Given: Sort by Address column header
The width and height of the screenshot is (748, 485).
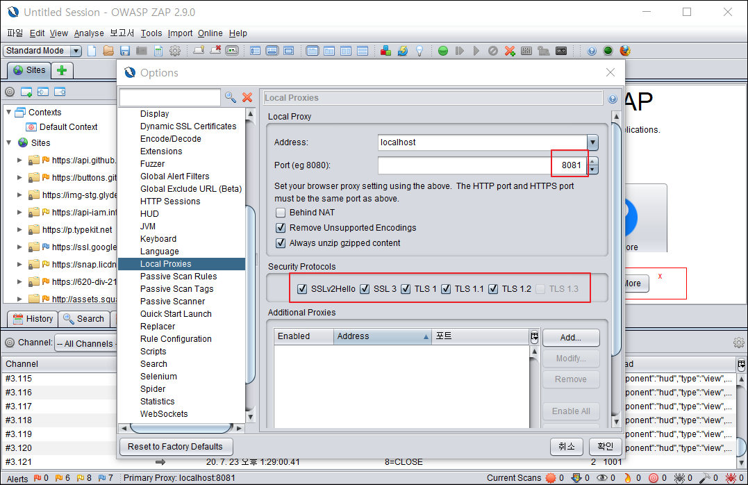Looking at the screenshot, I should pyautogui.click(x=383, y=336).
